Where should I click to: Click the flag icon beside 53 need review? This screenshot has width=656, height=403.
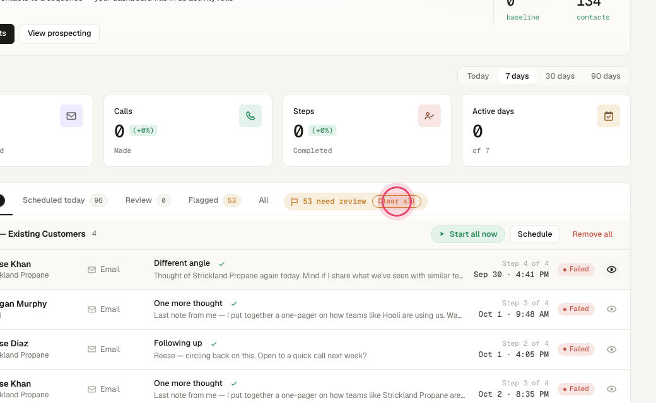pyautogui.click(x=294, y=201)
